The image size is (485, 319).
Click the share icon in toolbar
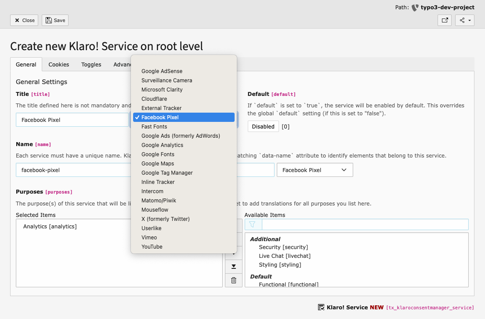[462, 20]
